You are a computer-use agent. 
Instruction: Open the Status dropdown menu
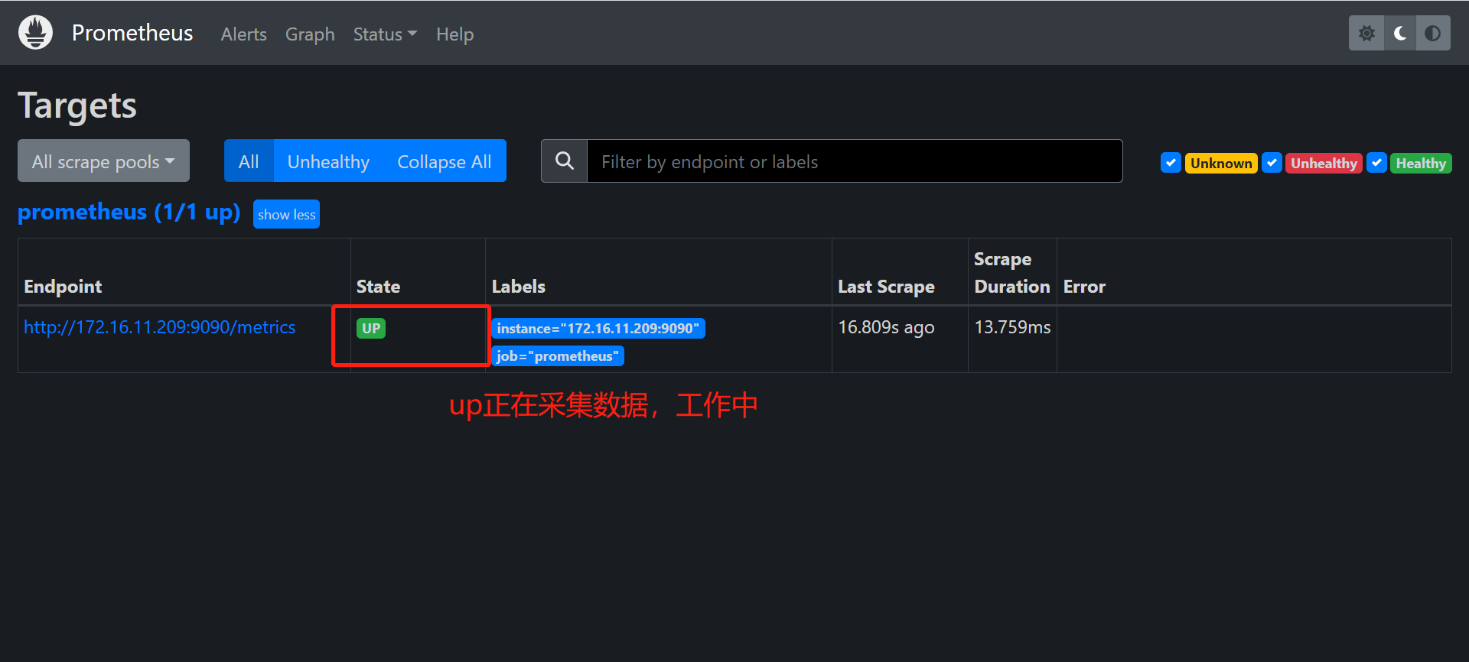pos(385,34)
